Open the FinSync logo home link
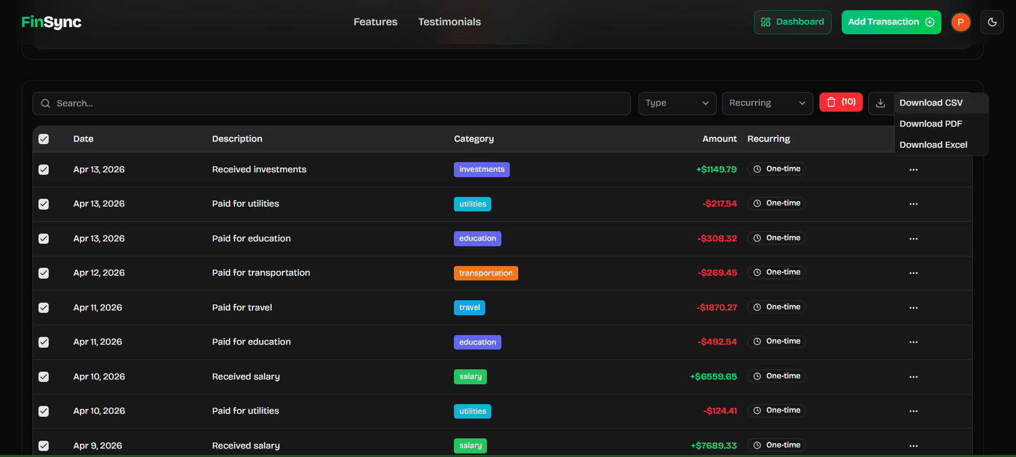Image resolution: width=1016 pixels, height=457 pixels. point(51,22)
